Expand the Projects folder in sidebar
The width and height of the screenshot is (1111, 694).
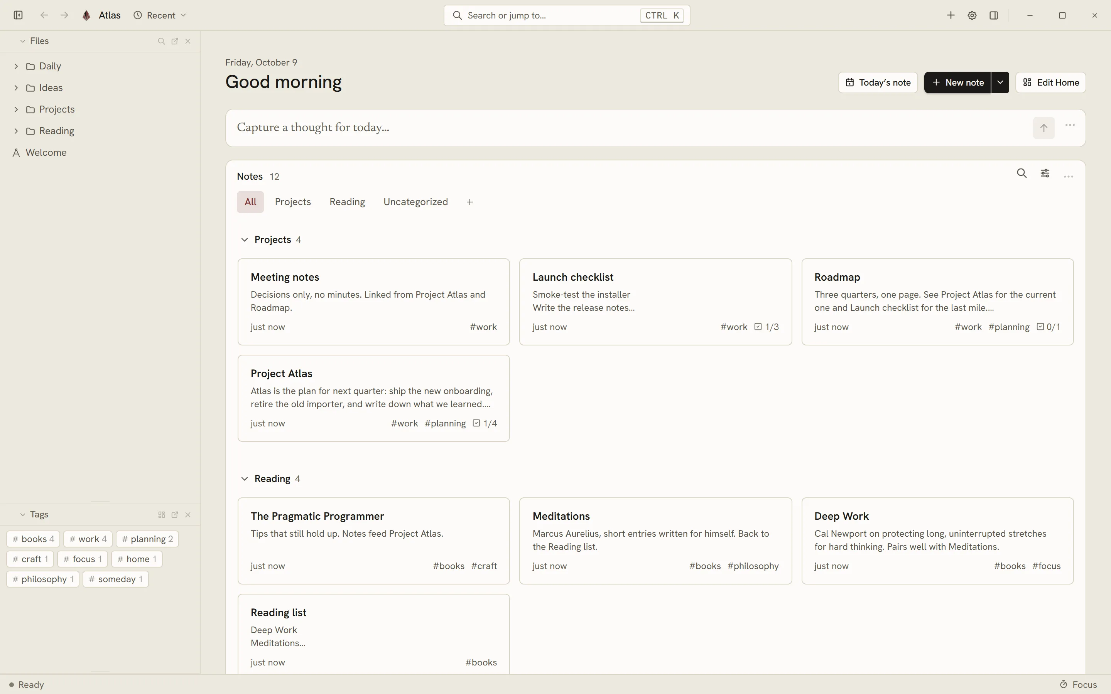click(16, 109)
